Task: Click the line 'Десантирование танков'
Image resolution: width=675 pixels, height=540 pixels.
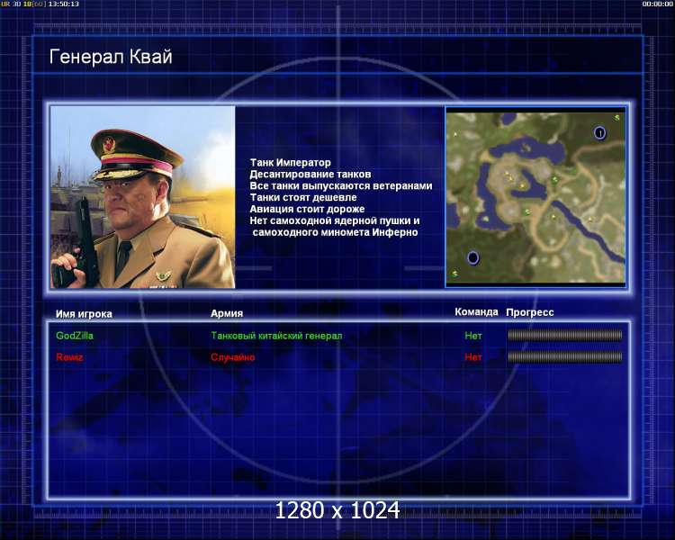Action: (310, 175)
